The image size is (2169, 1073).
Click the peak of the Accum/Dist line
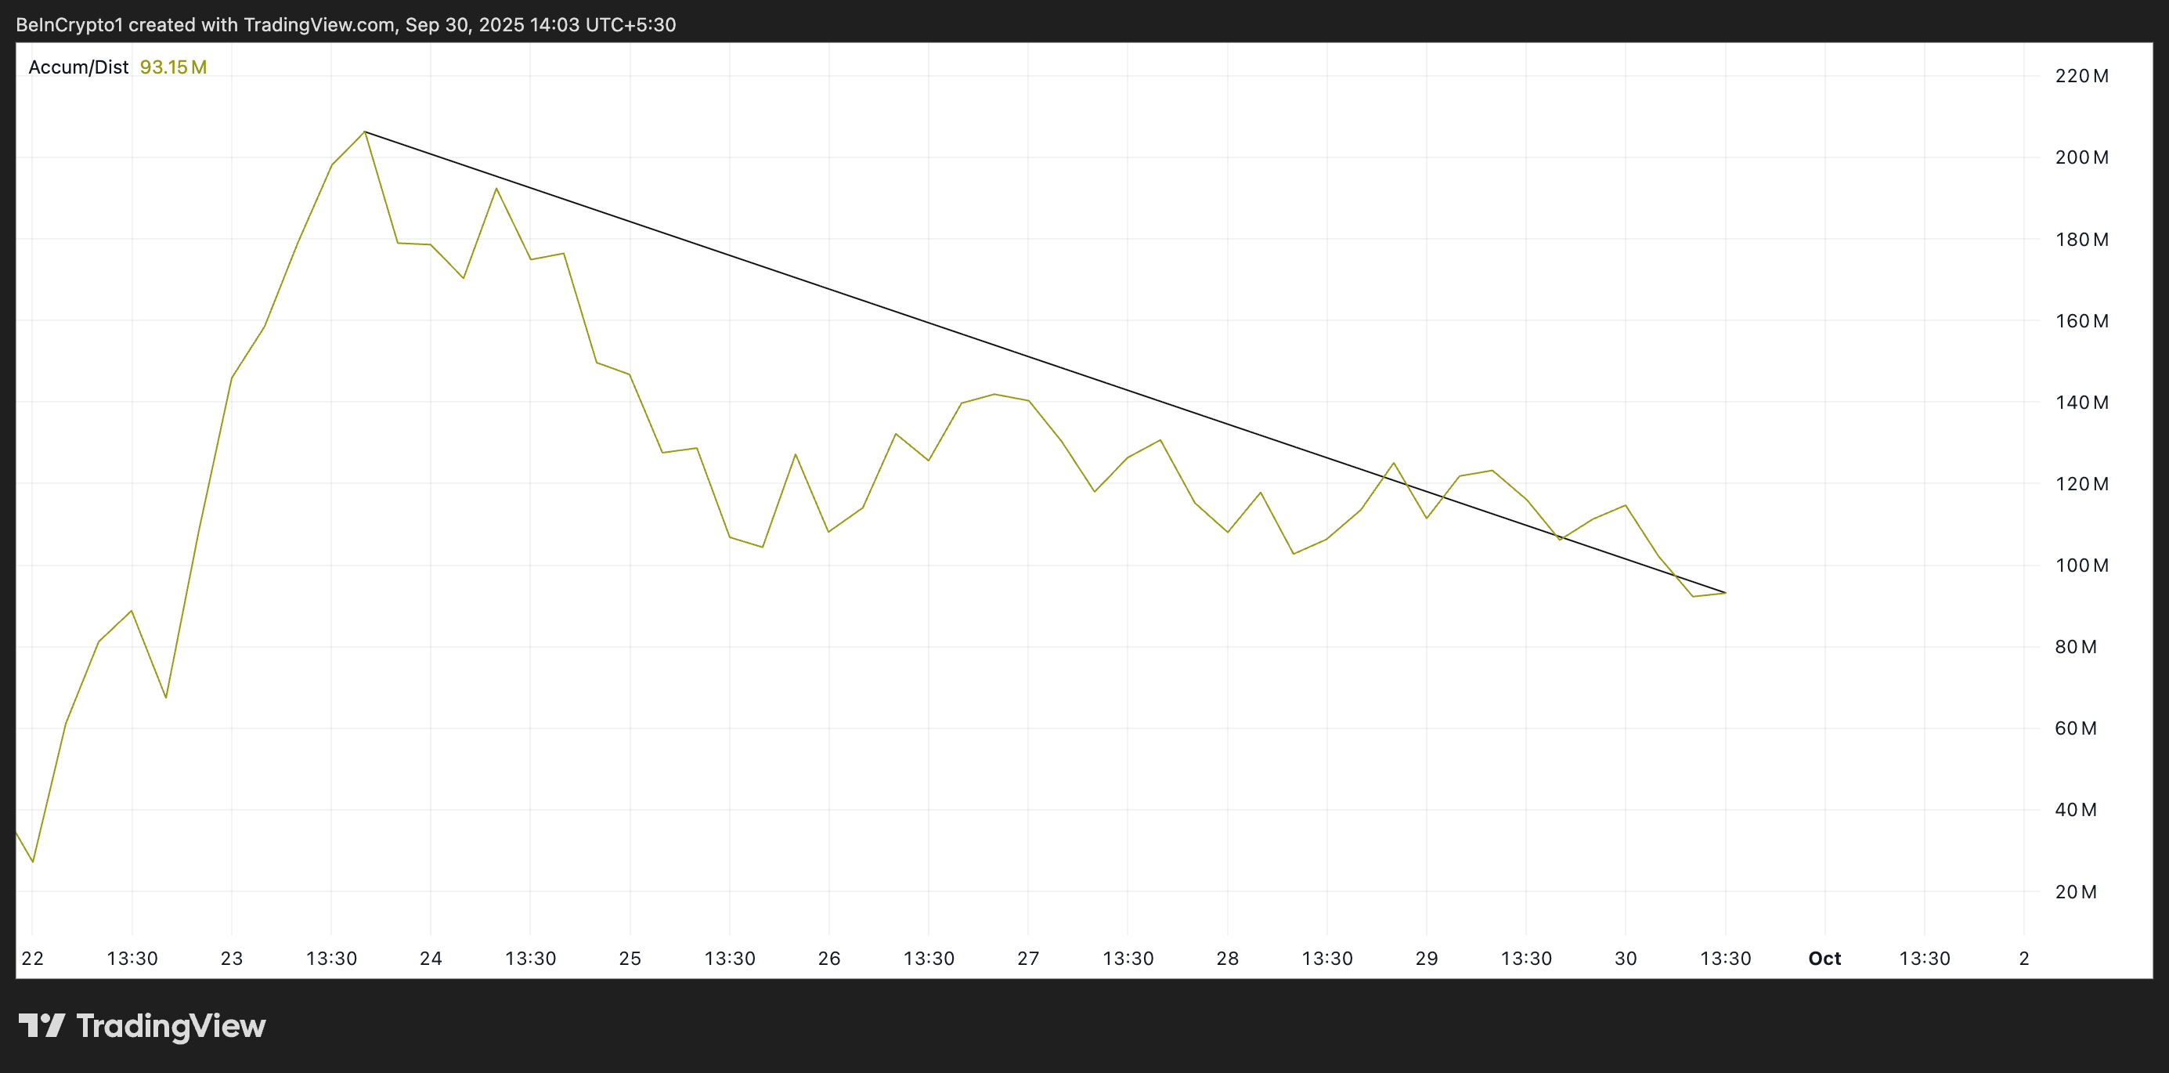pyautogui.click(x=365, y=132)
